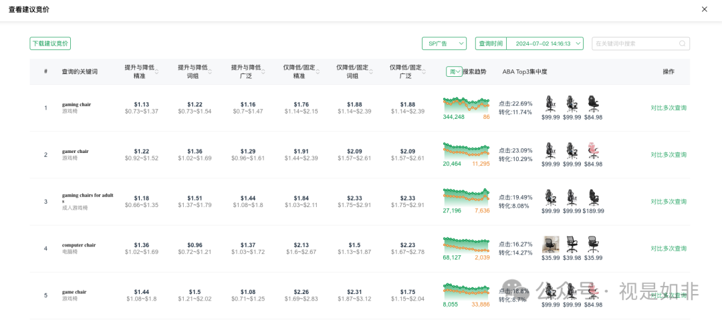Screen dimensions: 722x320
Task: Select the keyword 'gaming chairs for adults'
Action: click(88, 198)
